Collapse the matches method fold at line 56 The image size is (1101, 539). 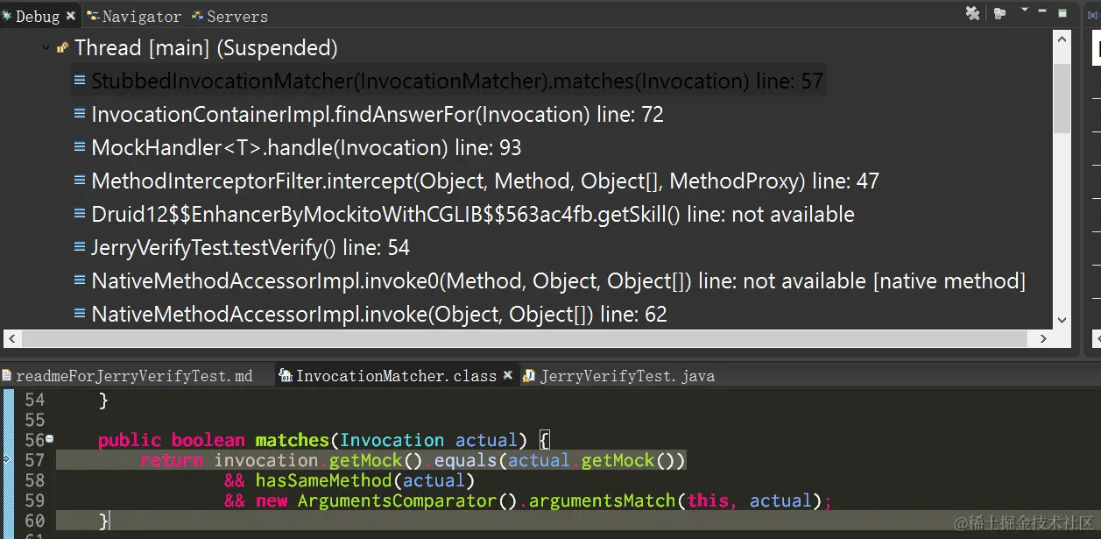coord(50,439)
